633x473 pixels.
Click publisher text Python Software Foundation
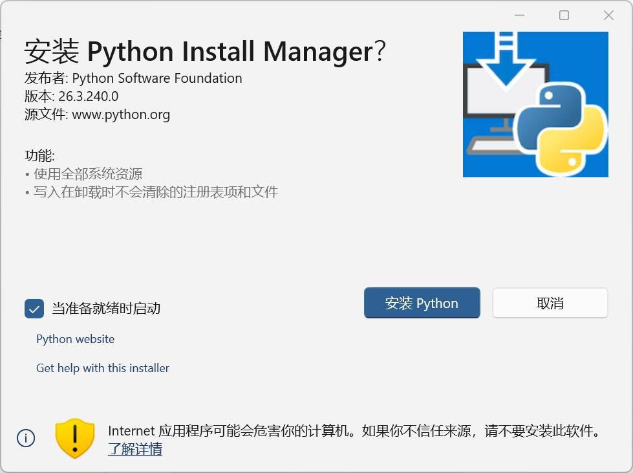pyautogui.click(x=157, y=78)
